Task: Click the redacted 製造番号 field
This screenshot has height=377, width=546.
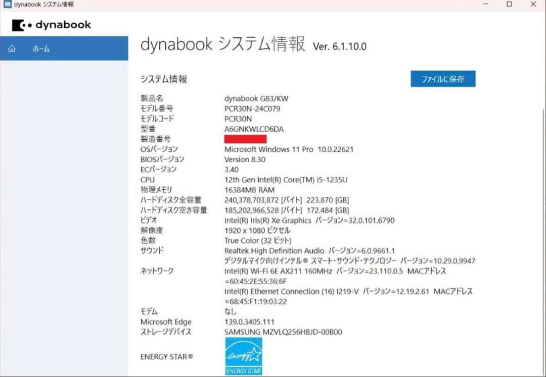Action: 245,139
